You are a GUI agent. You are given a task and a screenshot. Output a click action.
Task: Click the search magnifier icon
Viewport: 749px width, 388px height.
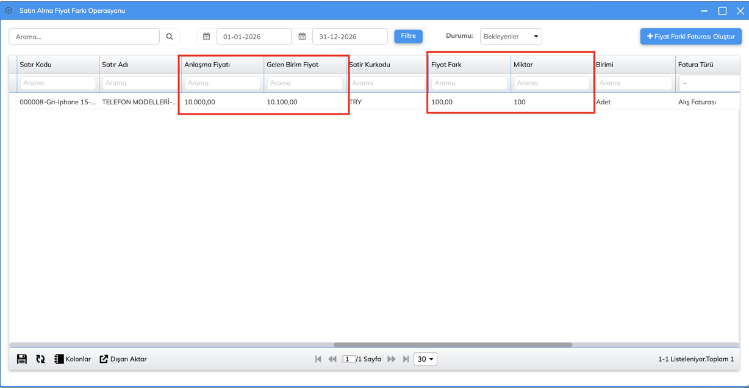pos(170,37)
